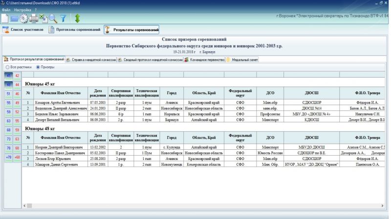This screenshot has height=219, width=391.
Task: Switch to 'Командное первенство' tab
Action: [203, 60]
